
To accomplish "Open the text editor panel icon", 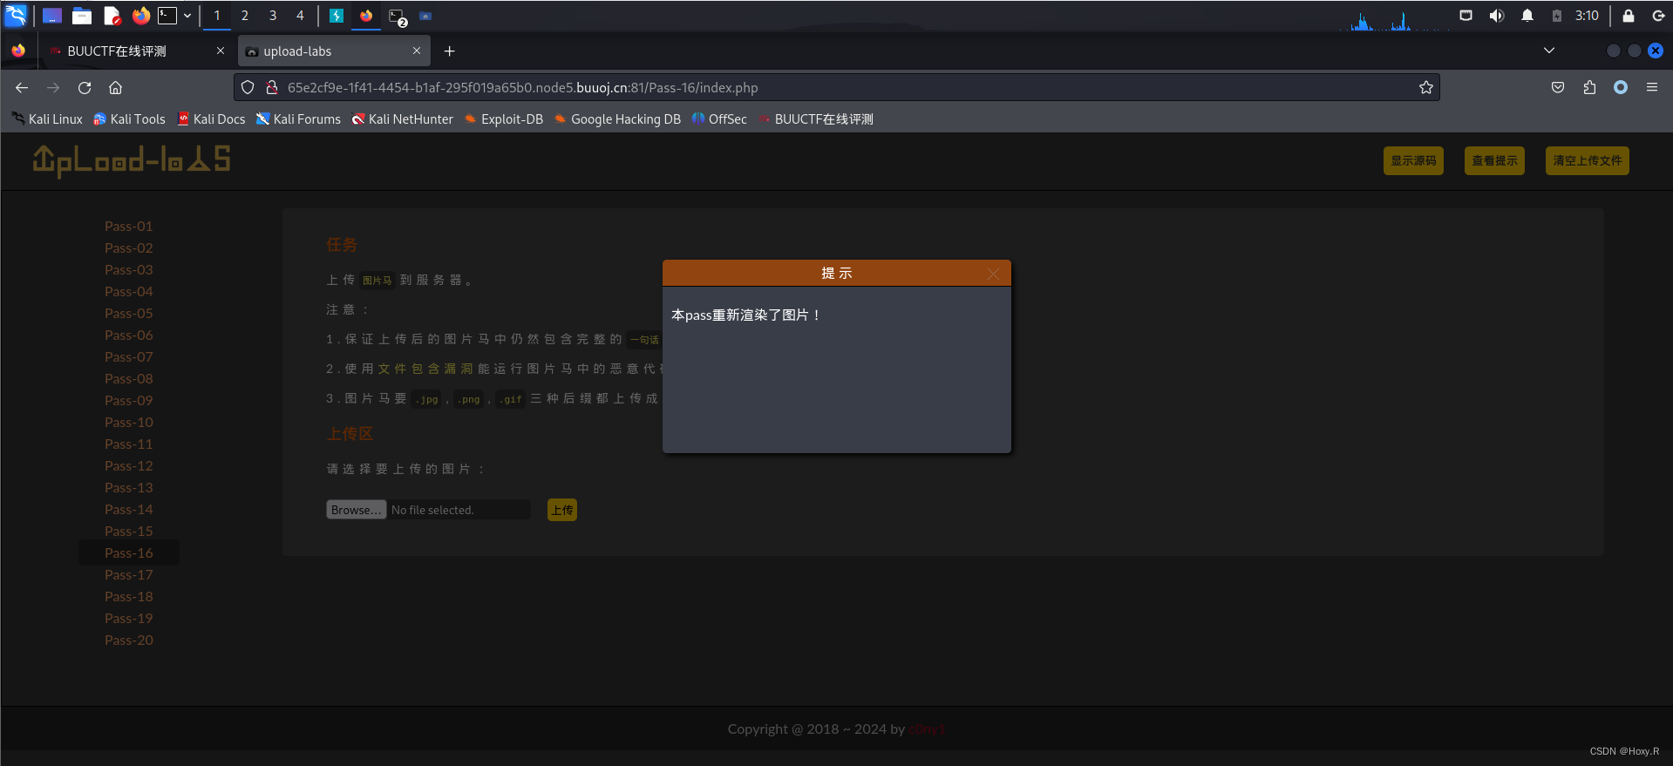I will pos(112,16).
